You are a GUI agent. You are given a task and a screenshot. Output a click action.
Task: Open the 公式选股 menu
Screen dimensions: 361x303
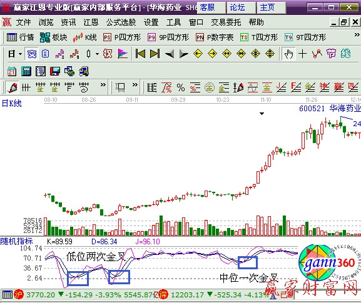(121, 22)
